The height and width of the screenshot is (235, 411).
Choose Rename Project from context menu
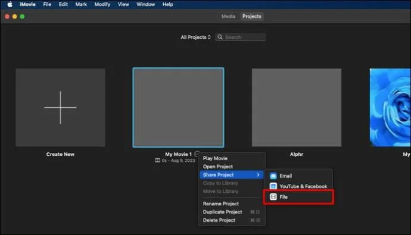(x=232, y=203)
